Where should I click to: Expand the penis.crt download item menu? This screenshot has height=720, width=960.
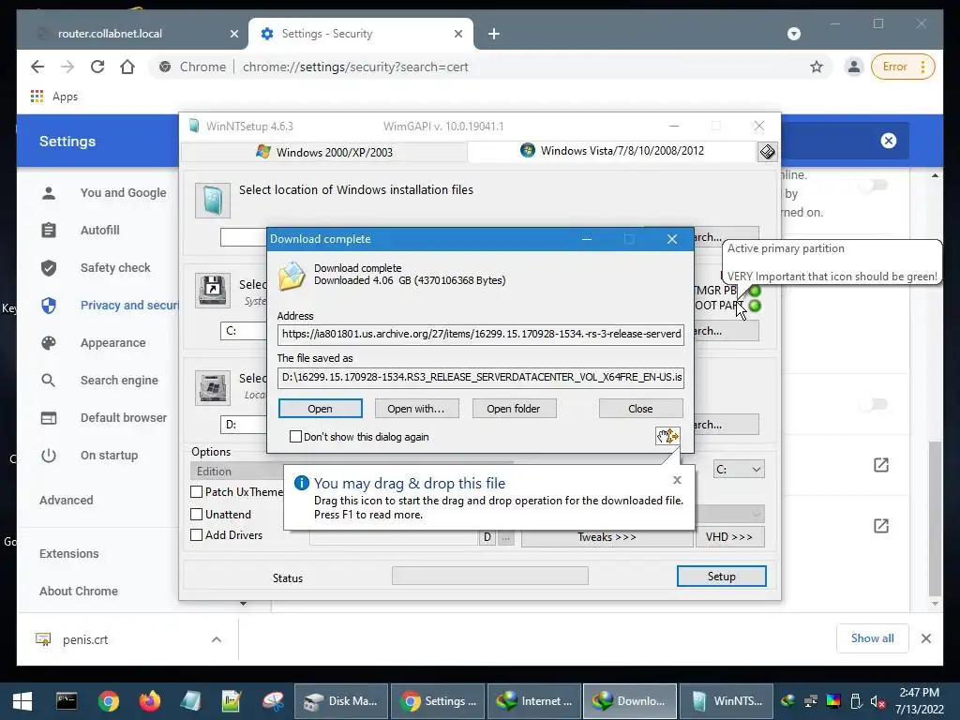(x=217, y=639)
